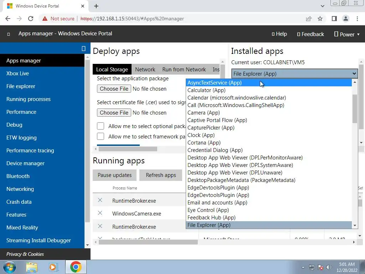Choose Camera (App) in the dropdown list

(269, 113)
